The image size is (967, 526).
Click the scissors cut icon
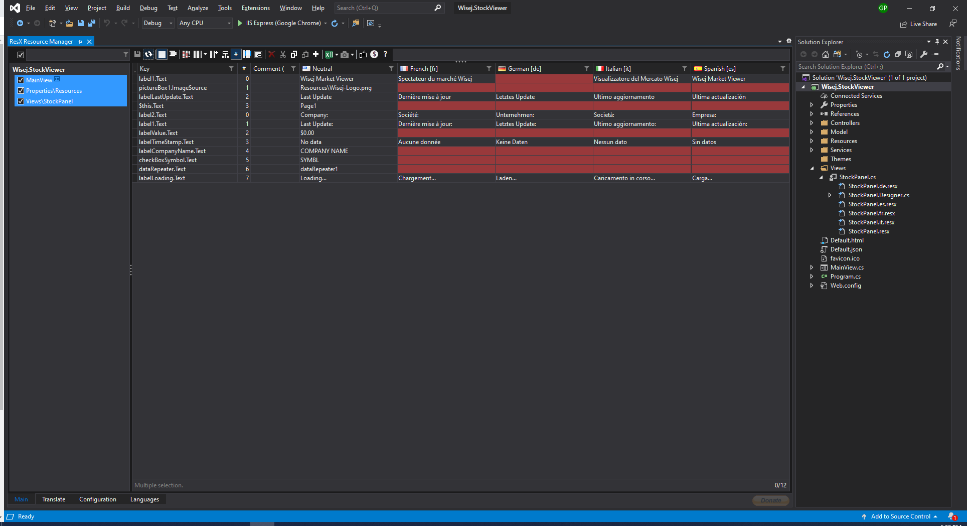click(283, 54)
